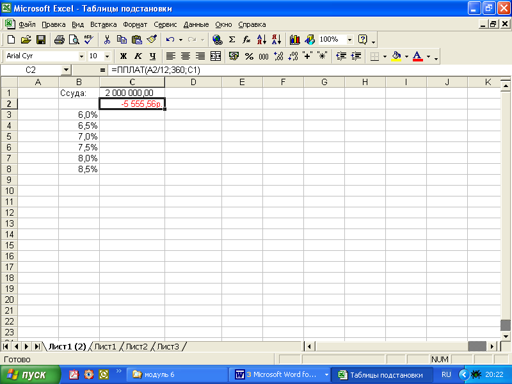The image size is (512, 384).
Task: Toggle bold Ж formatting
Action: tap(123, 56)
